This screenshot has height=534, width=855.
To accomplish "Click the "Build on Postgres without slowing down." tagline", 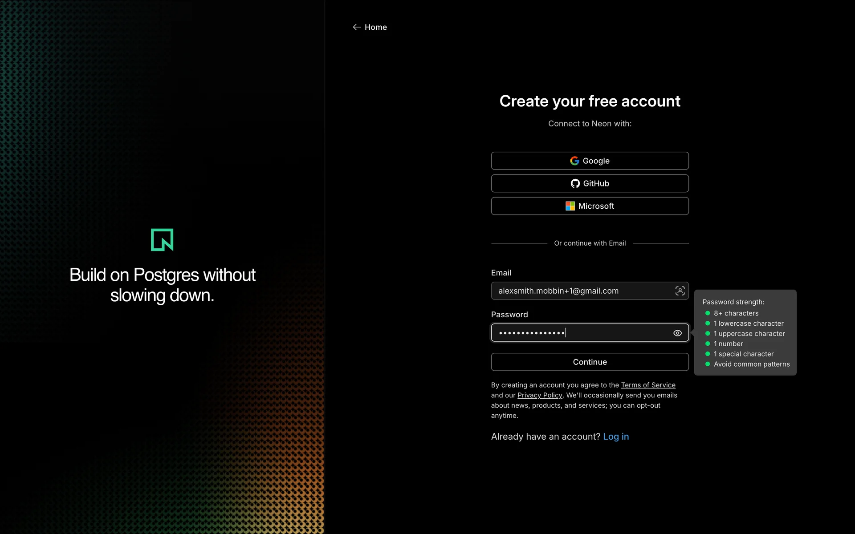I will [x=162, y=285].
